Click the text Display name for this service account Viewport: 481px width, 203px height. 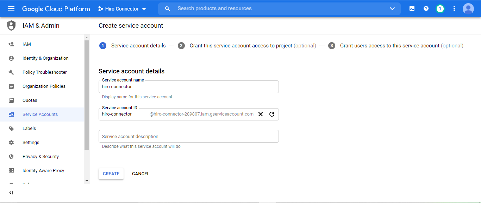137,97
